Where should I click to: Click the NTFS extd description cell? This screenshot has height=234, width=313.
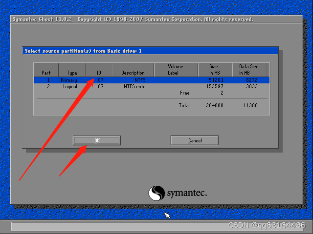[x=134, y=87]
